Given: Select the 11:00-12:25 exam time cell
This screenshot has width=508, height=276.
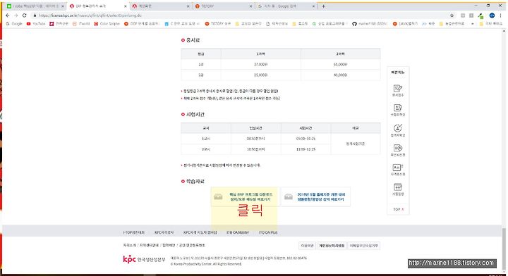Looking at the screenshot, I should pyautogui.click(x=306, y=149).
